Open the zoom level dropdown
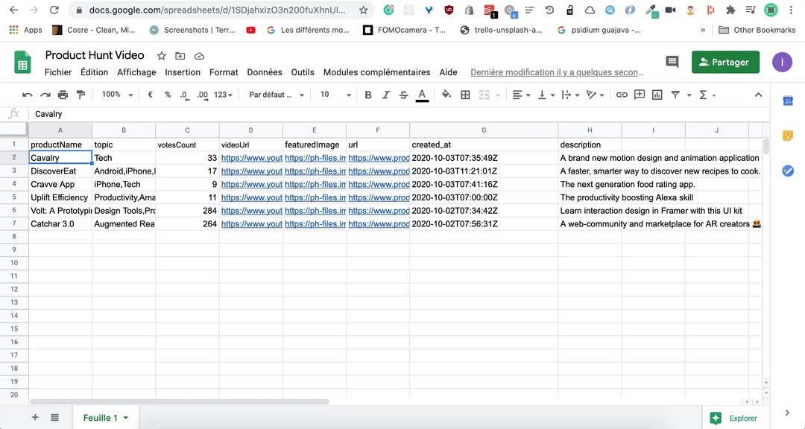The width and height of the screenshot is (805, 429). pyautogui.click(x=117, y=95)
